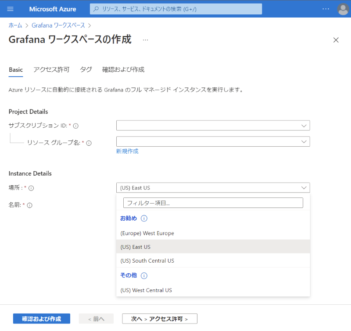The height and width of the screenshot is (331, 351).
Task: Click the お勧め group heading
Action: click(129, 218)
